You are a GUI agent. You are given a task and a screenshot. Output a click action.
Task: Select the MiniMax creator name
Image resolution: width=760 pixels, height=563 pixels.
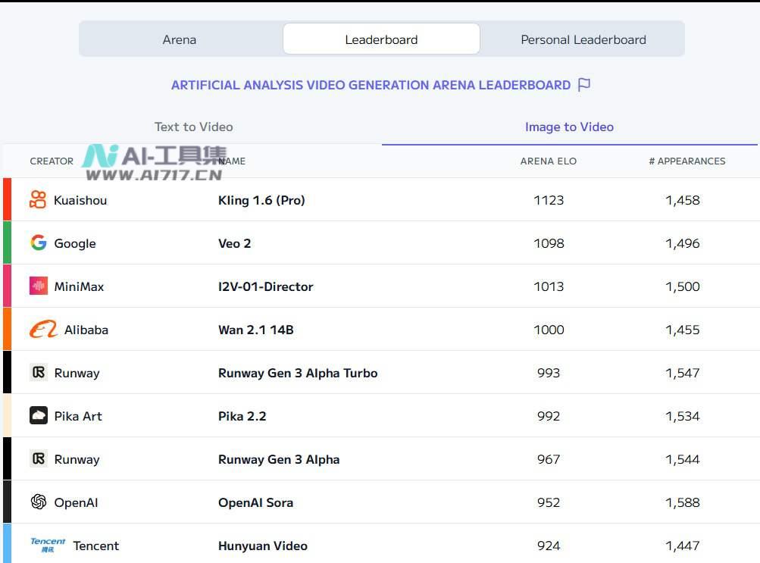point(79,286)
